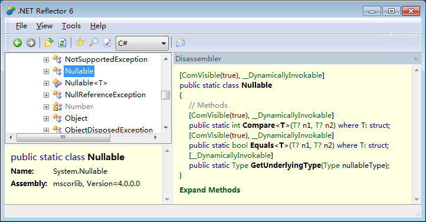Click the Analyzer checkmark page icon
The image size is (426, 222).
coord(107,43)
